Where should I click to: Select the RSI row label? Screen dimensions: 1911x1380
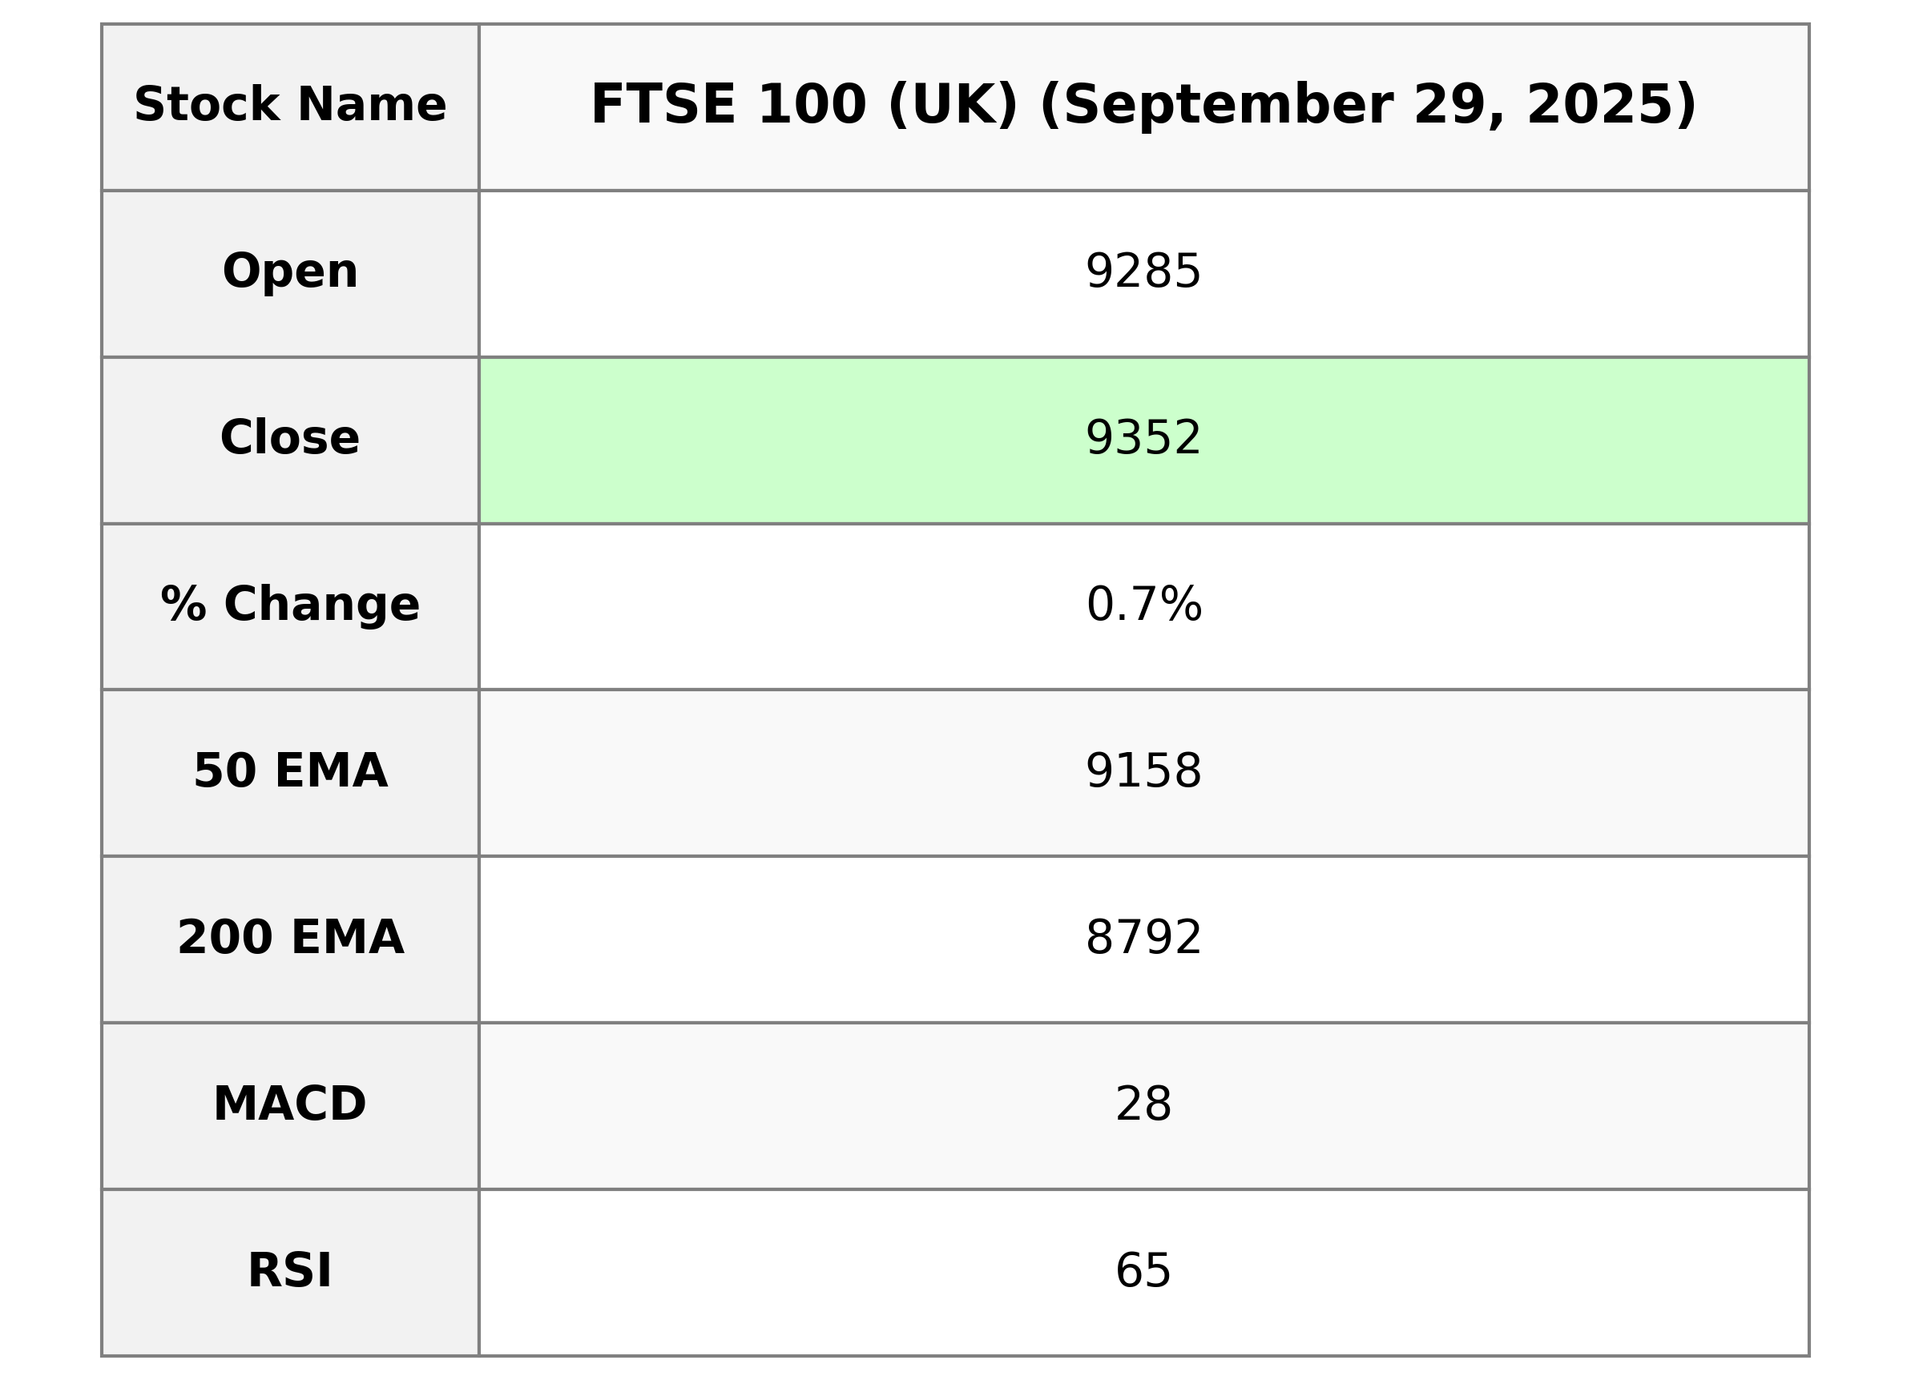tap(290, 1271)
